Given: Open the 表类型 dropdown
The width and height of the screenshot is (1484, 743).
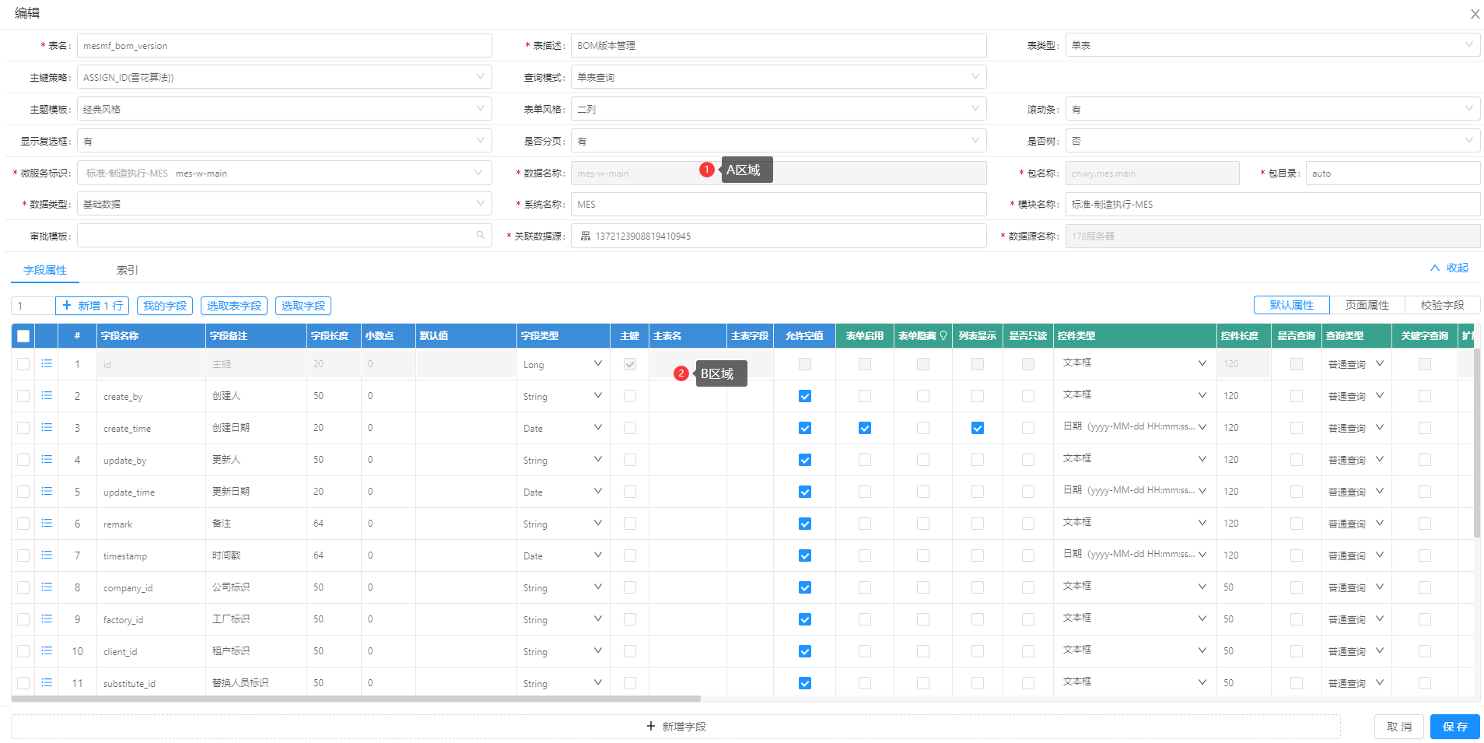Looking at the screenshot, I should coord(1273,45).
